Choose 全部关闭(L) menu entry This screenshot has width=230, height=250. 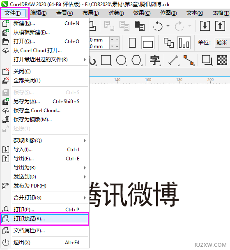tap(45, 81)
